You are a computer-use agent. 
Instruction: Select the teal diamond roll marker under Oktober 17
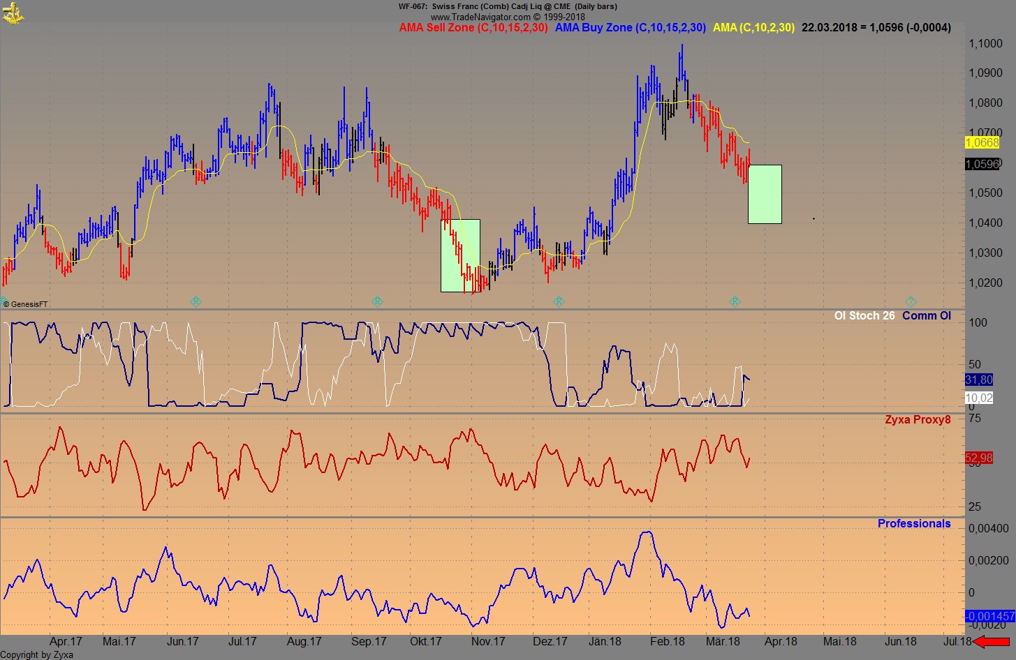377,301
